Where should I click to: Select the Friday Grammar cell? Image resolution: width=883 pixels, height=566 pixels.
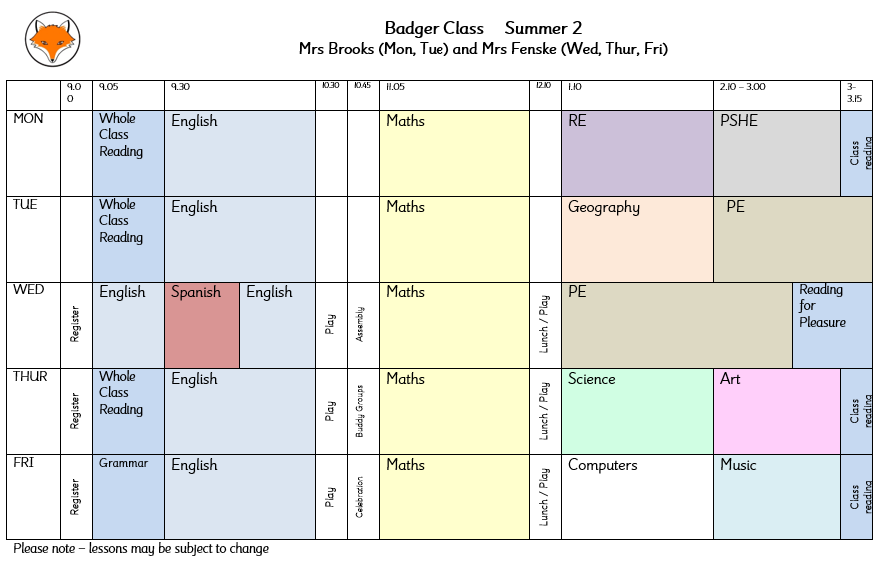(129, 497)
